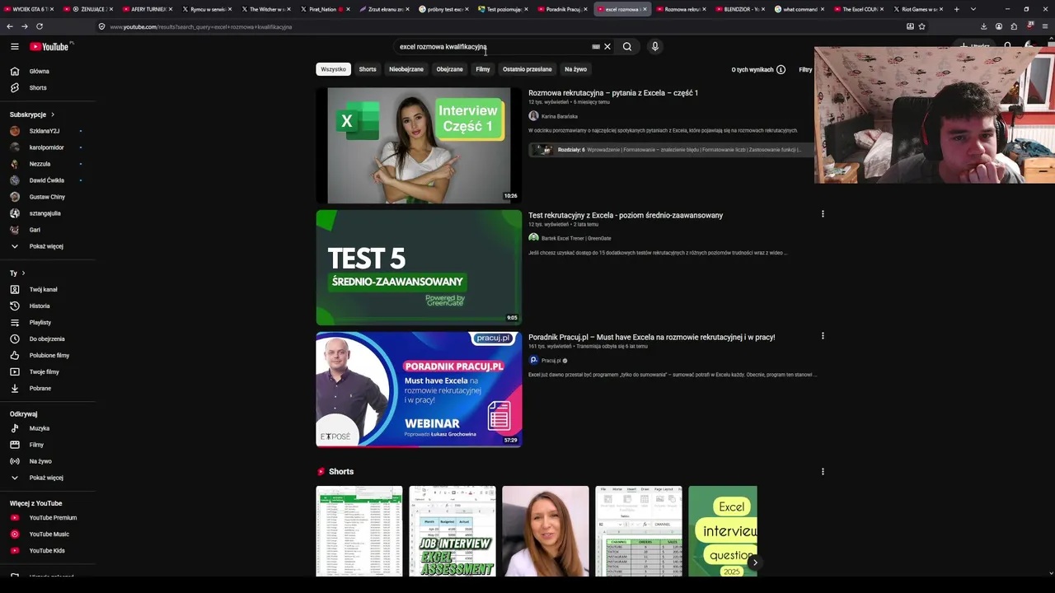
Task: Expand Pokaż więcej under Odkrywaj
Action: coord(48,478)
